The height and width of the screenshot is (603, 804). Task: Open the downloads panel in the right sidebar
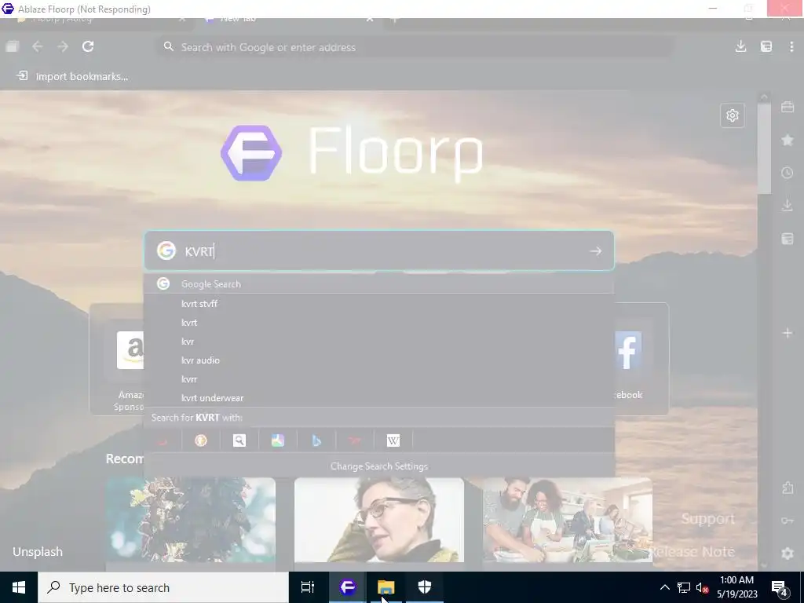pos(788,206)
